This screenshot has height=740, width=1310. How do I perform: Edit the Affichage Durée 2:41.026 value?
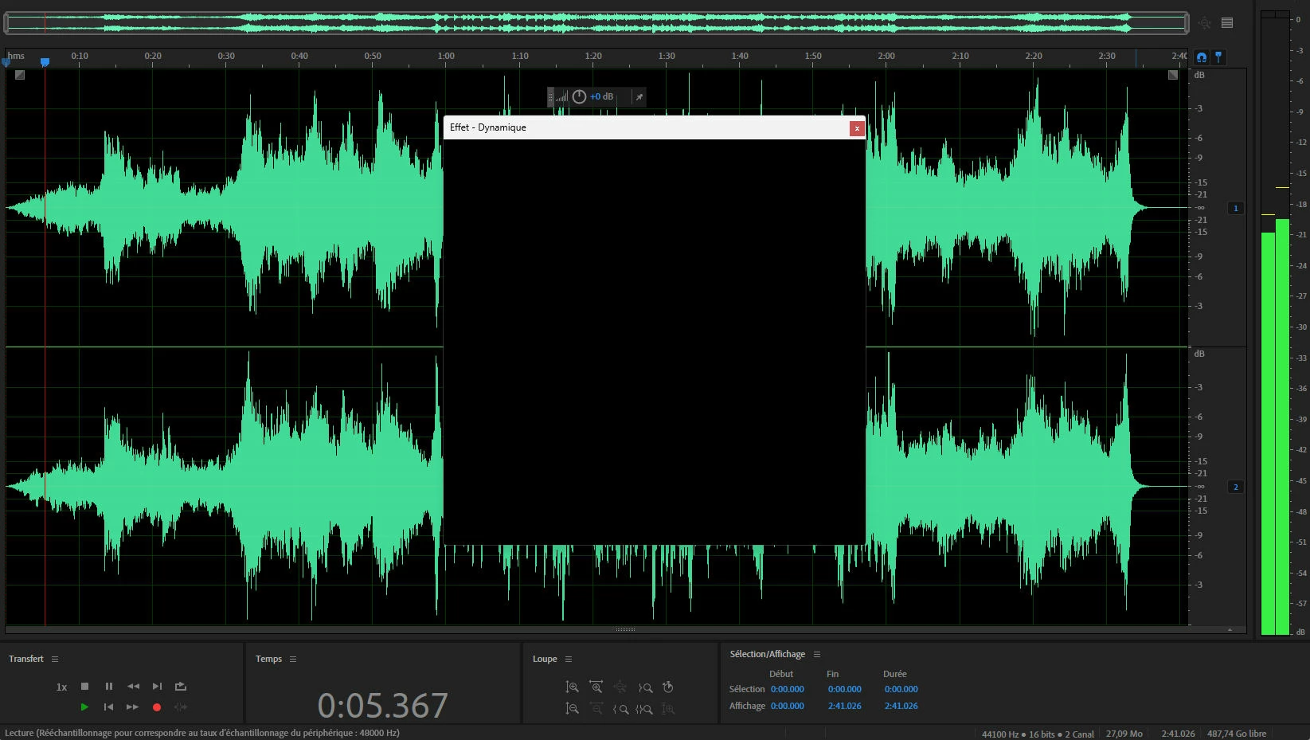click(901, 706)
